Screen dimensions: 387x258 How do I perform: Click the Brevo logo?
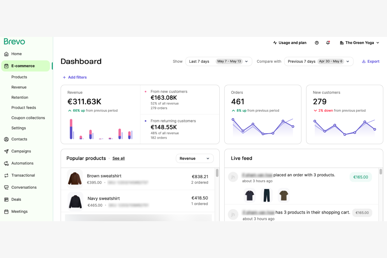tap(14, 42)
